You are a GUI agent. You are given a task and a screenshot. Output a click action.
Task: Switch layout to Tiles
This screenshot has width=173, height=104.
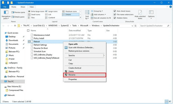coord(31,18)
